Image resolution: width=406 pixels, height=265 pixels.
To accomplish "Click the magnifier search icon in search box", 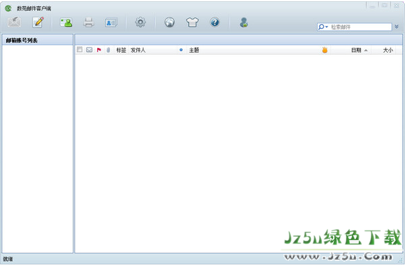I will pos(321,27).
